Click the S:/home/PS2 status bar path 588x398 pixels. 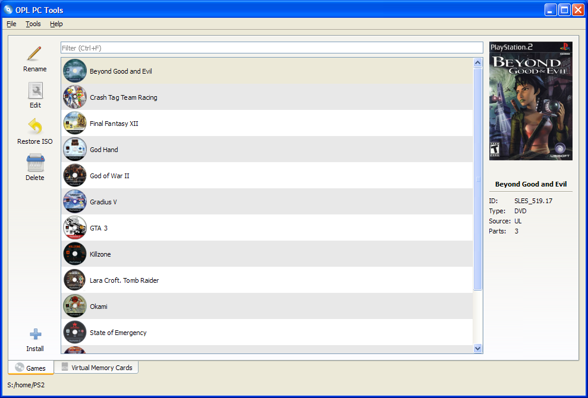(26, 385)
